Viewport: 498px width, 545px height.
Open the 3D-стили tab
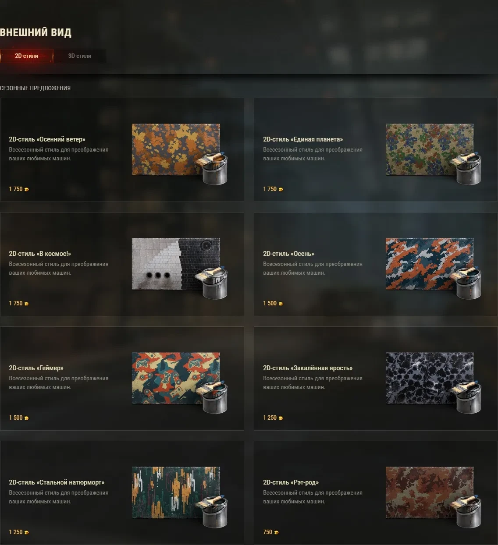click(x=79, y=56)
